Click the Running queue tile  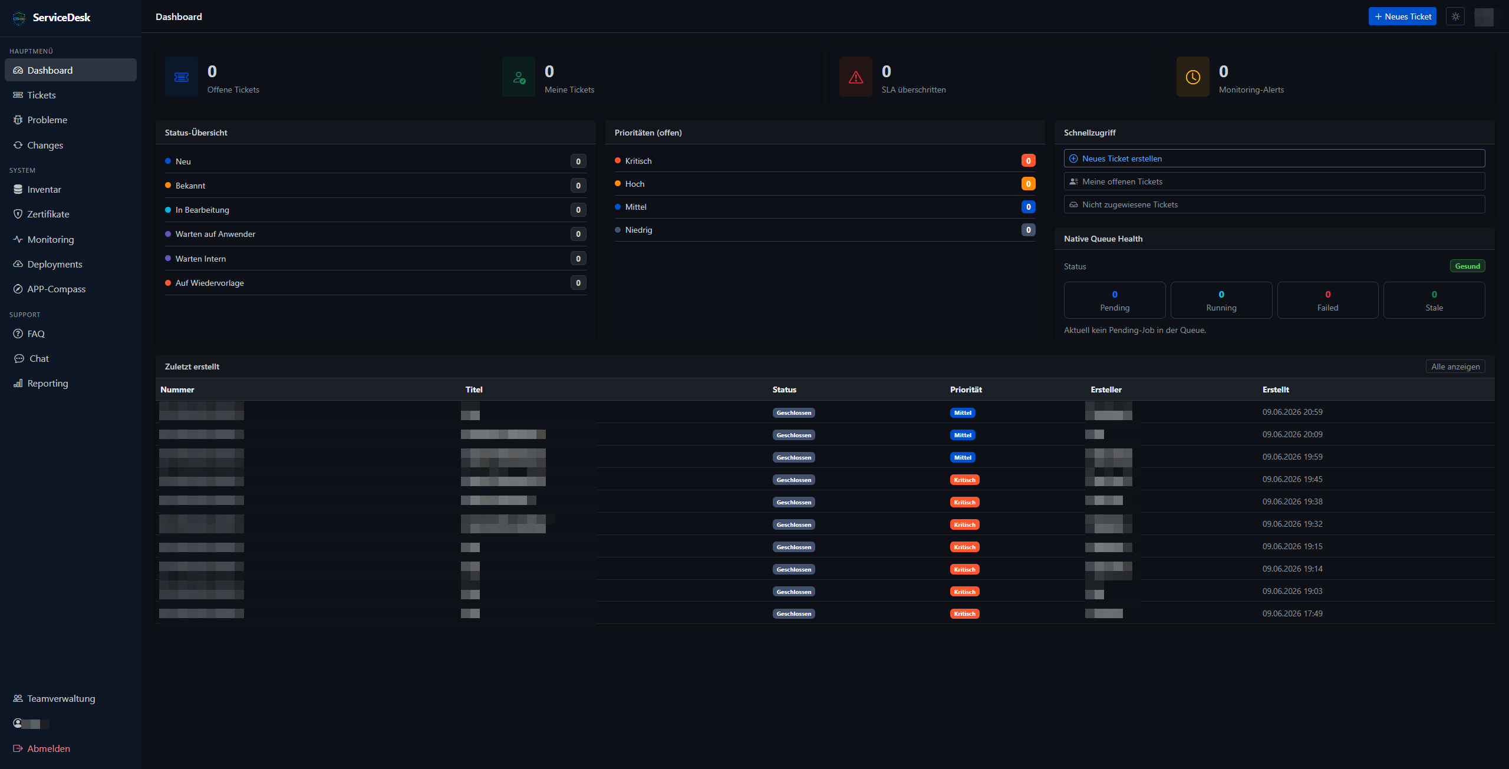pyautogui.click(x=1221, y=301)
